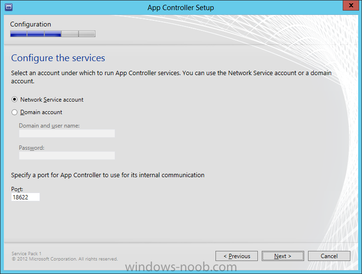This screenshot has width=362, height=274.
Task: Click the 'Port:' label
Action: (x=17, y=189)
